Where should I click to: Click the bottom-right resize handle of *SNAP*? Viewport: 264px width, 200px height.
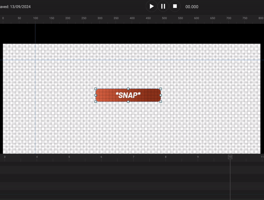point(161,102)
